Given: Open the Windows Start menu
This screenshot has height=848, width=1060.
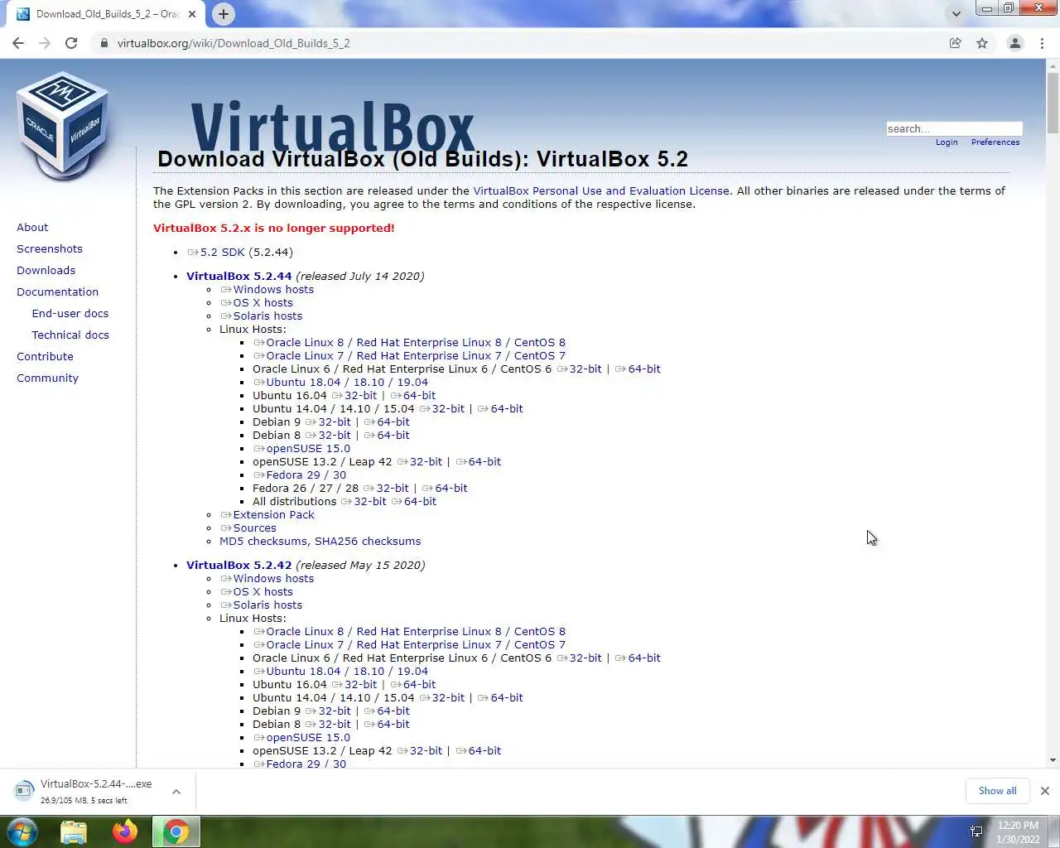Looking at the screenshot, I should [22, 832].
